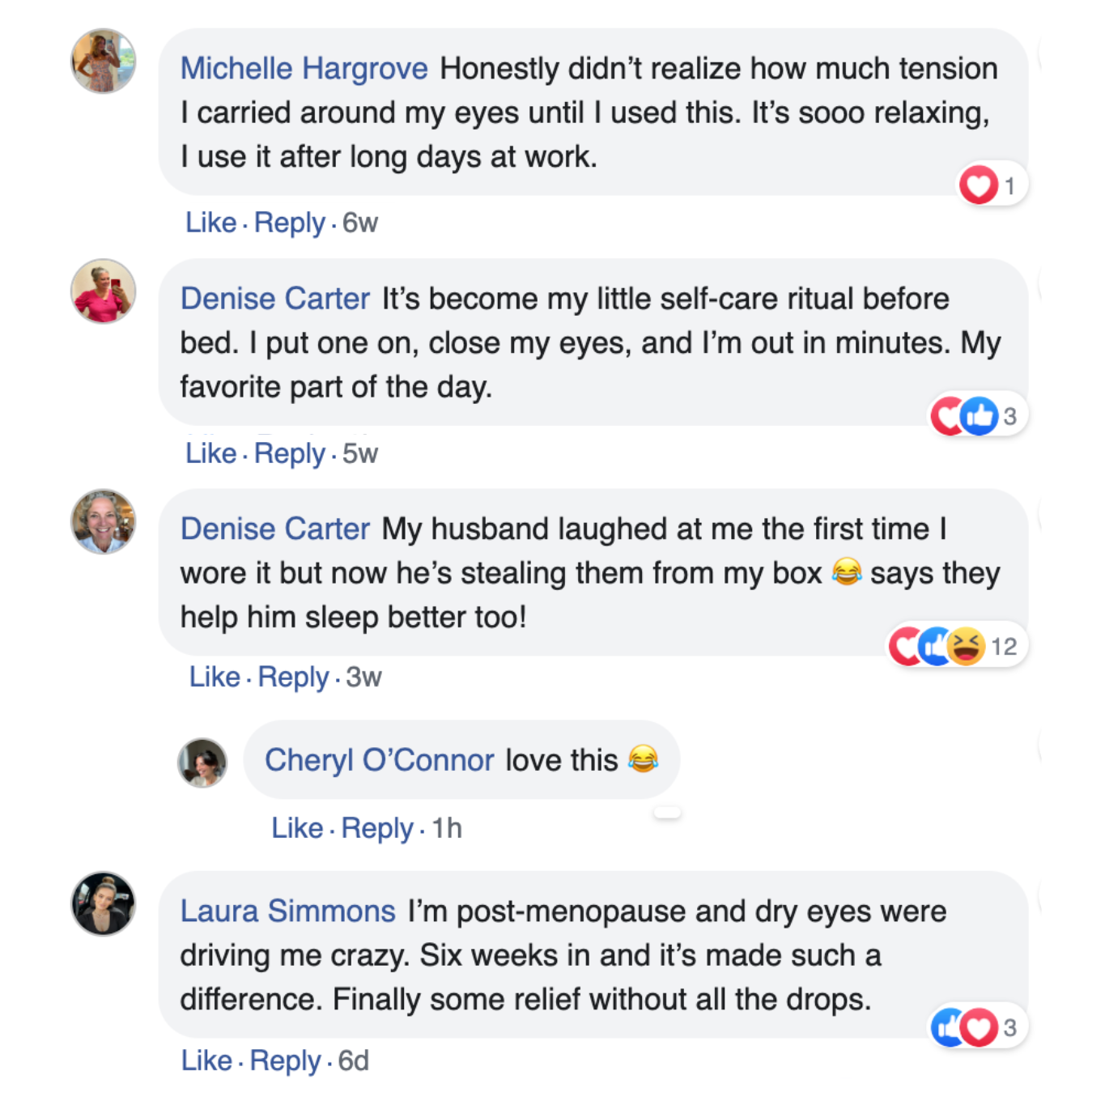Like Denise Carter's husband comment
The width and height of the screenshot is (1105, 1105).
click(215, 677)
